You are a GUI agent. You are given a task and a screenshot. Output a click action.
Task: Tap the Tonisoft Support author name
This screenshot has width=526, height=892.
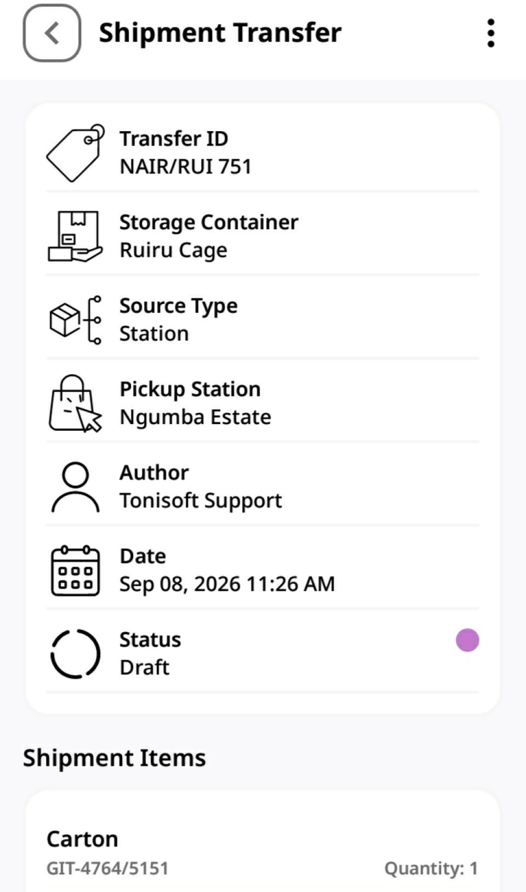pyautogui.click(x=201, y=501)
